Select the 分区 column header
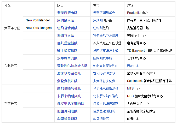177x125 pixels. click(x=12, y=5)
